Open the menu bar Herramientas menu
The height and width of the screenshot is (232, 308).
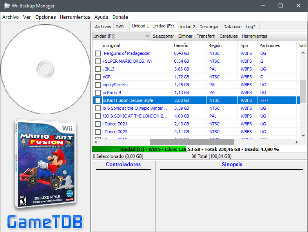[x=75, y=17]
